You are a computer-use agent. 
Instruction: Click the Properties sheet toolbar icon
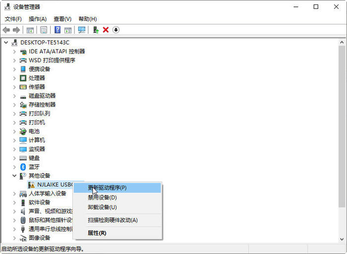[44, 30]
